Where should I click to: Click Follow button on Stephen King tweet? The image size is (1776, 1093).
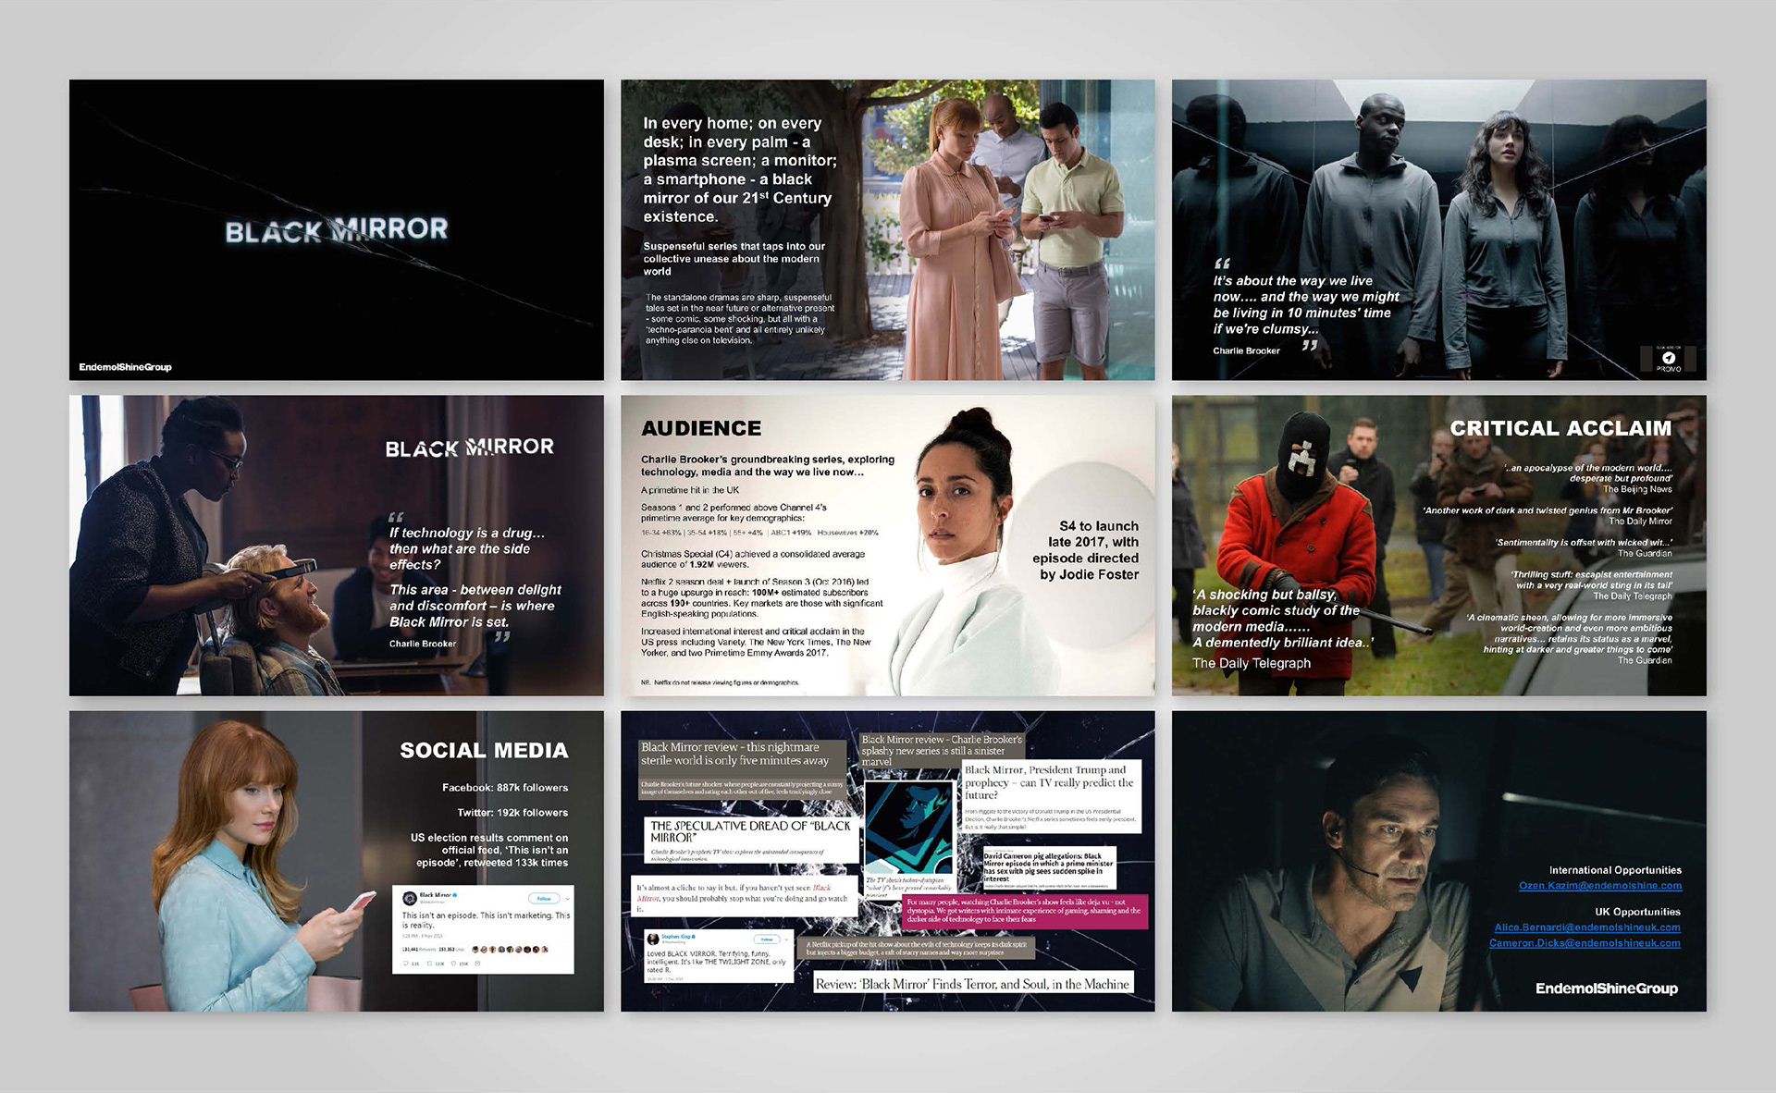click(x=767, y=939)
